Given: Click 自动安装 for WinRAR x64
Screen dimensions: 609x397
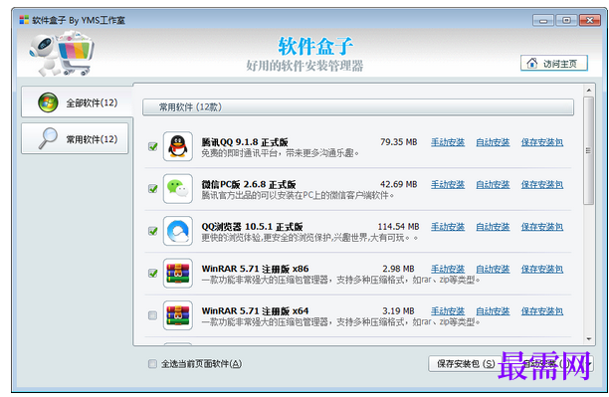Looking at the screenshot, I should pos(493,311).
